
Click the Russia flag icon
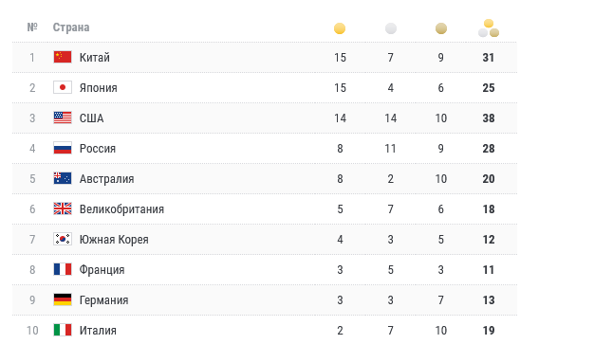[63, 148]
